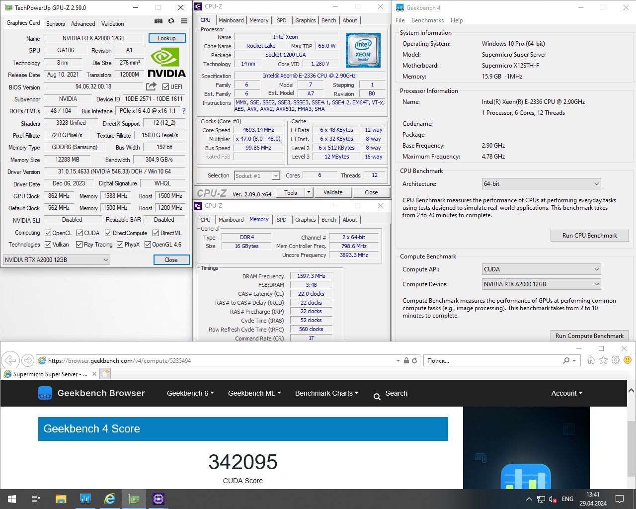Click the browser back arrow button
Screen dimensions: 636x509
click(x=10, y=360)
